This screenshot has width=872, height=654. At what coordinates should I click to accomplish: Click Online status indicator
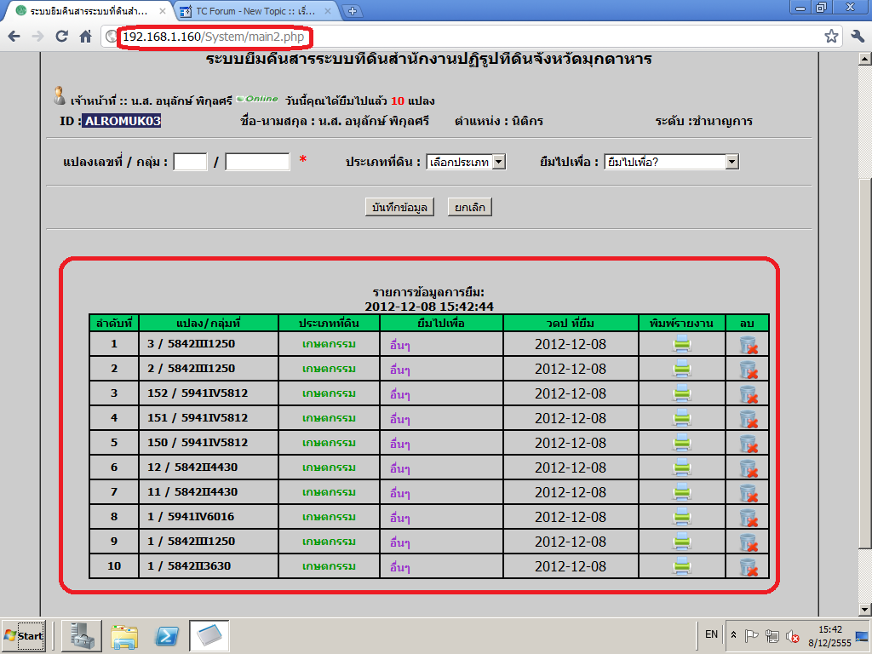[x=257, y=99]
